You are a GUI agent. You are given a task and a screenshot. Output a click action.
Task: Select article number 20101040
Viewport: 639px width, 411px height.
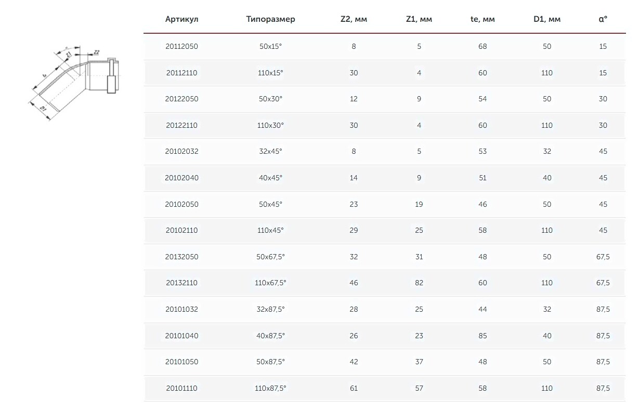(181, 336)
